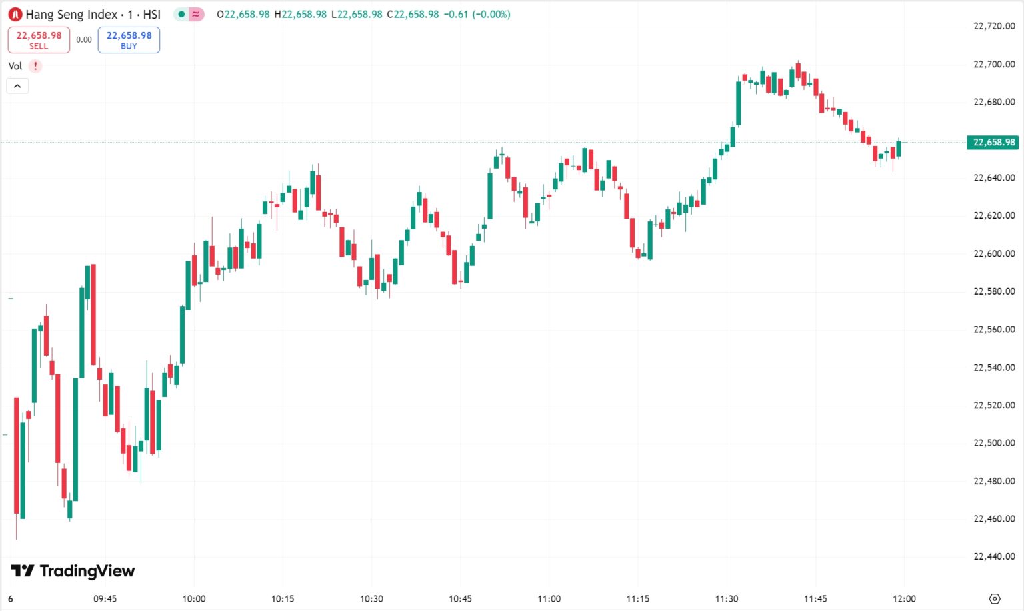Open the Hang Seng Index symbol title

click(93, 14)
